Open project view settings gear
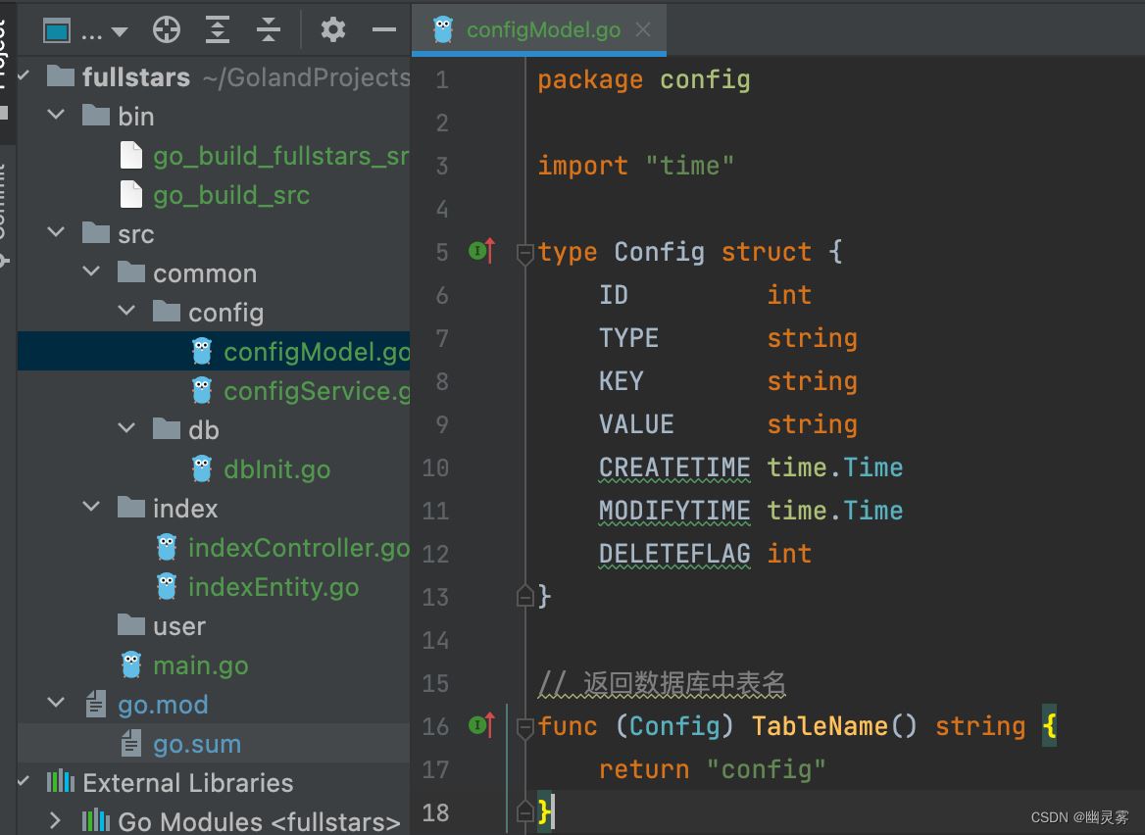The height and width of the screenshot is (835, 1145). (x=333, y=30)
